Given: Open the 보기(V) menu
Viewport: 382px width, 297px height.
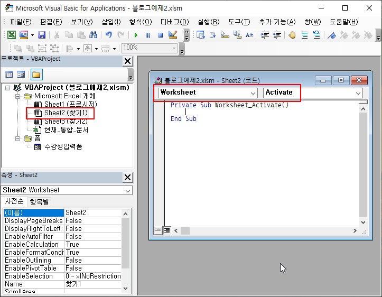Looking at the screenshot, I should (82, 22).
